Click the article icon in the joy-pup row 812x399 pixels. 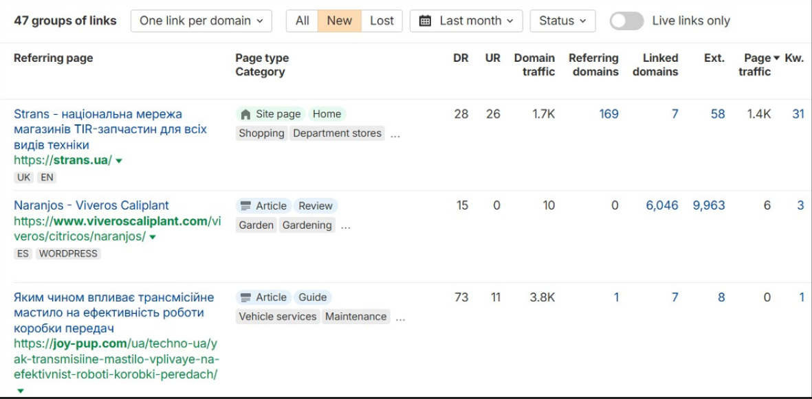coord(245,298)
